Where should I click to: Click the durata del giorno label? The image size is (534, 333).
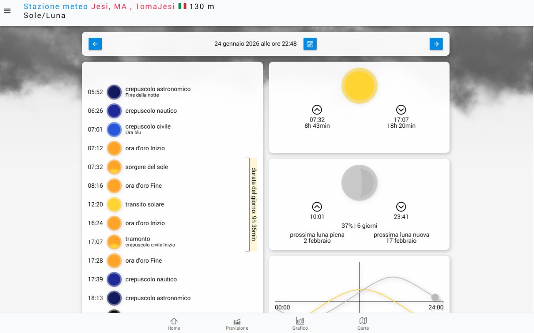(253, 204)
